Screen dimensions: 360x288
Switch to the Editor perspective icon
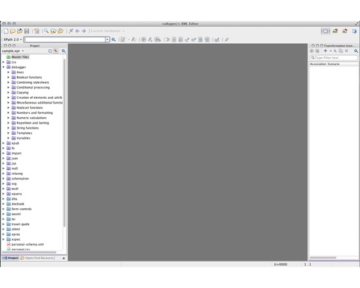325,31
